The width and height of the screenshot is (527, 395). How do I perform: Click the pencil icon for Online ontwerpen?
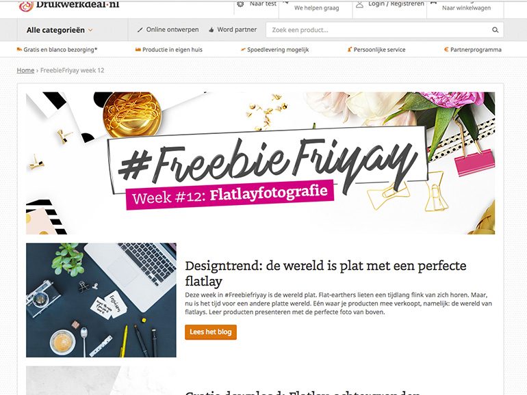[140, 30]
